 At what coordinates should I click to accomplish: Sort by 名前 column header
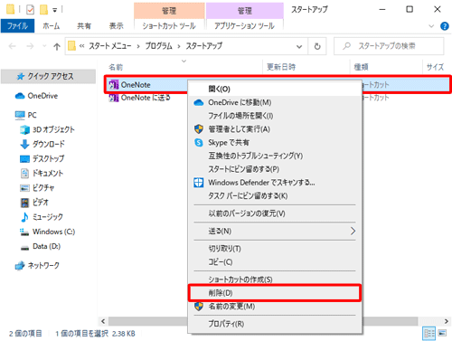point(116,67)
